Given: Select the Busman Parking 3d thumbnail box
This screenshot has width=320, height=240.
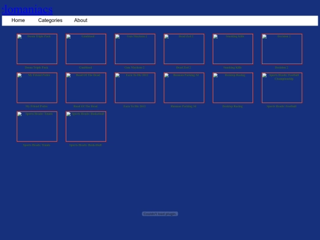Looking at the screenshot, I should pos(184,88).
